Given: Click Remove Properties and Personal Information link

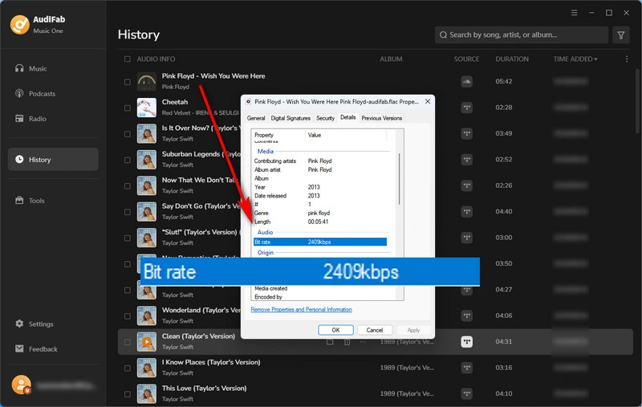Looking at the screenshot, I should (302, 310).
